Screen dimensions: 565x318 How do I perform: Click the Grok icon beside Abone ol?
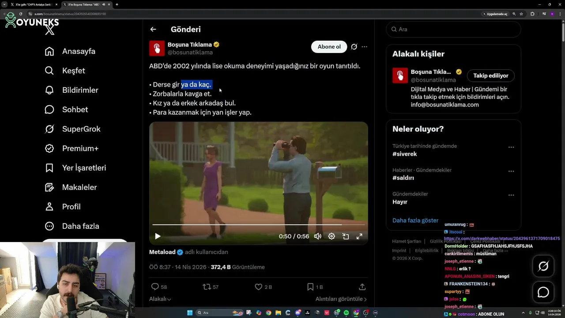coord(354,47)
